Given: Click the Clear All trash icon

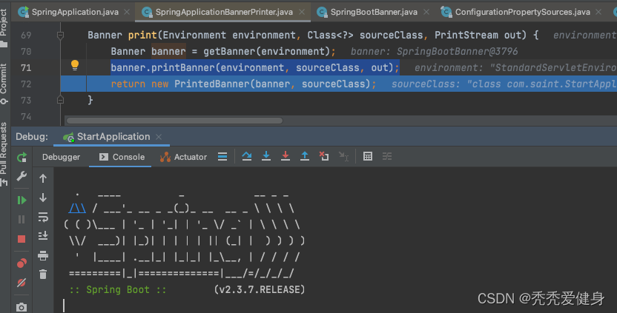Looking at the screenshot, I should (43, 274).
